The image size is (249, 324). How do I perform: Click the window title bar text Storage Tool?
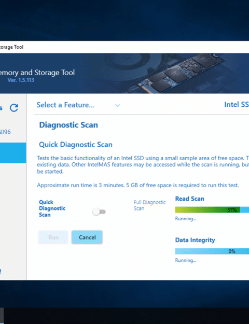click(x=11, y=47)
